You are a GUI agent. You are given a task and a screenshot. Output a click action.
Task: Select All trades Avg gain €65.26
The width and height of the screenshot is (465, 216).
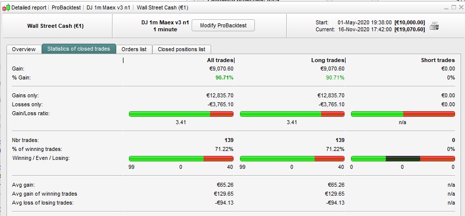[x=225, y=185]
